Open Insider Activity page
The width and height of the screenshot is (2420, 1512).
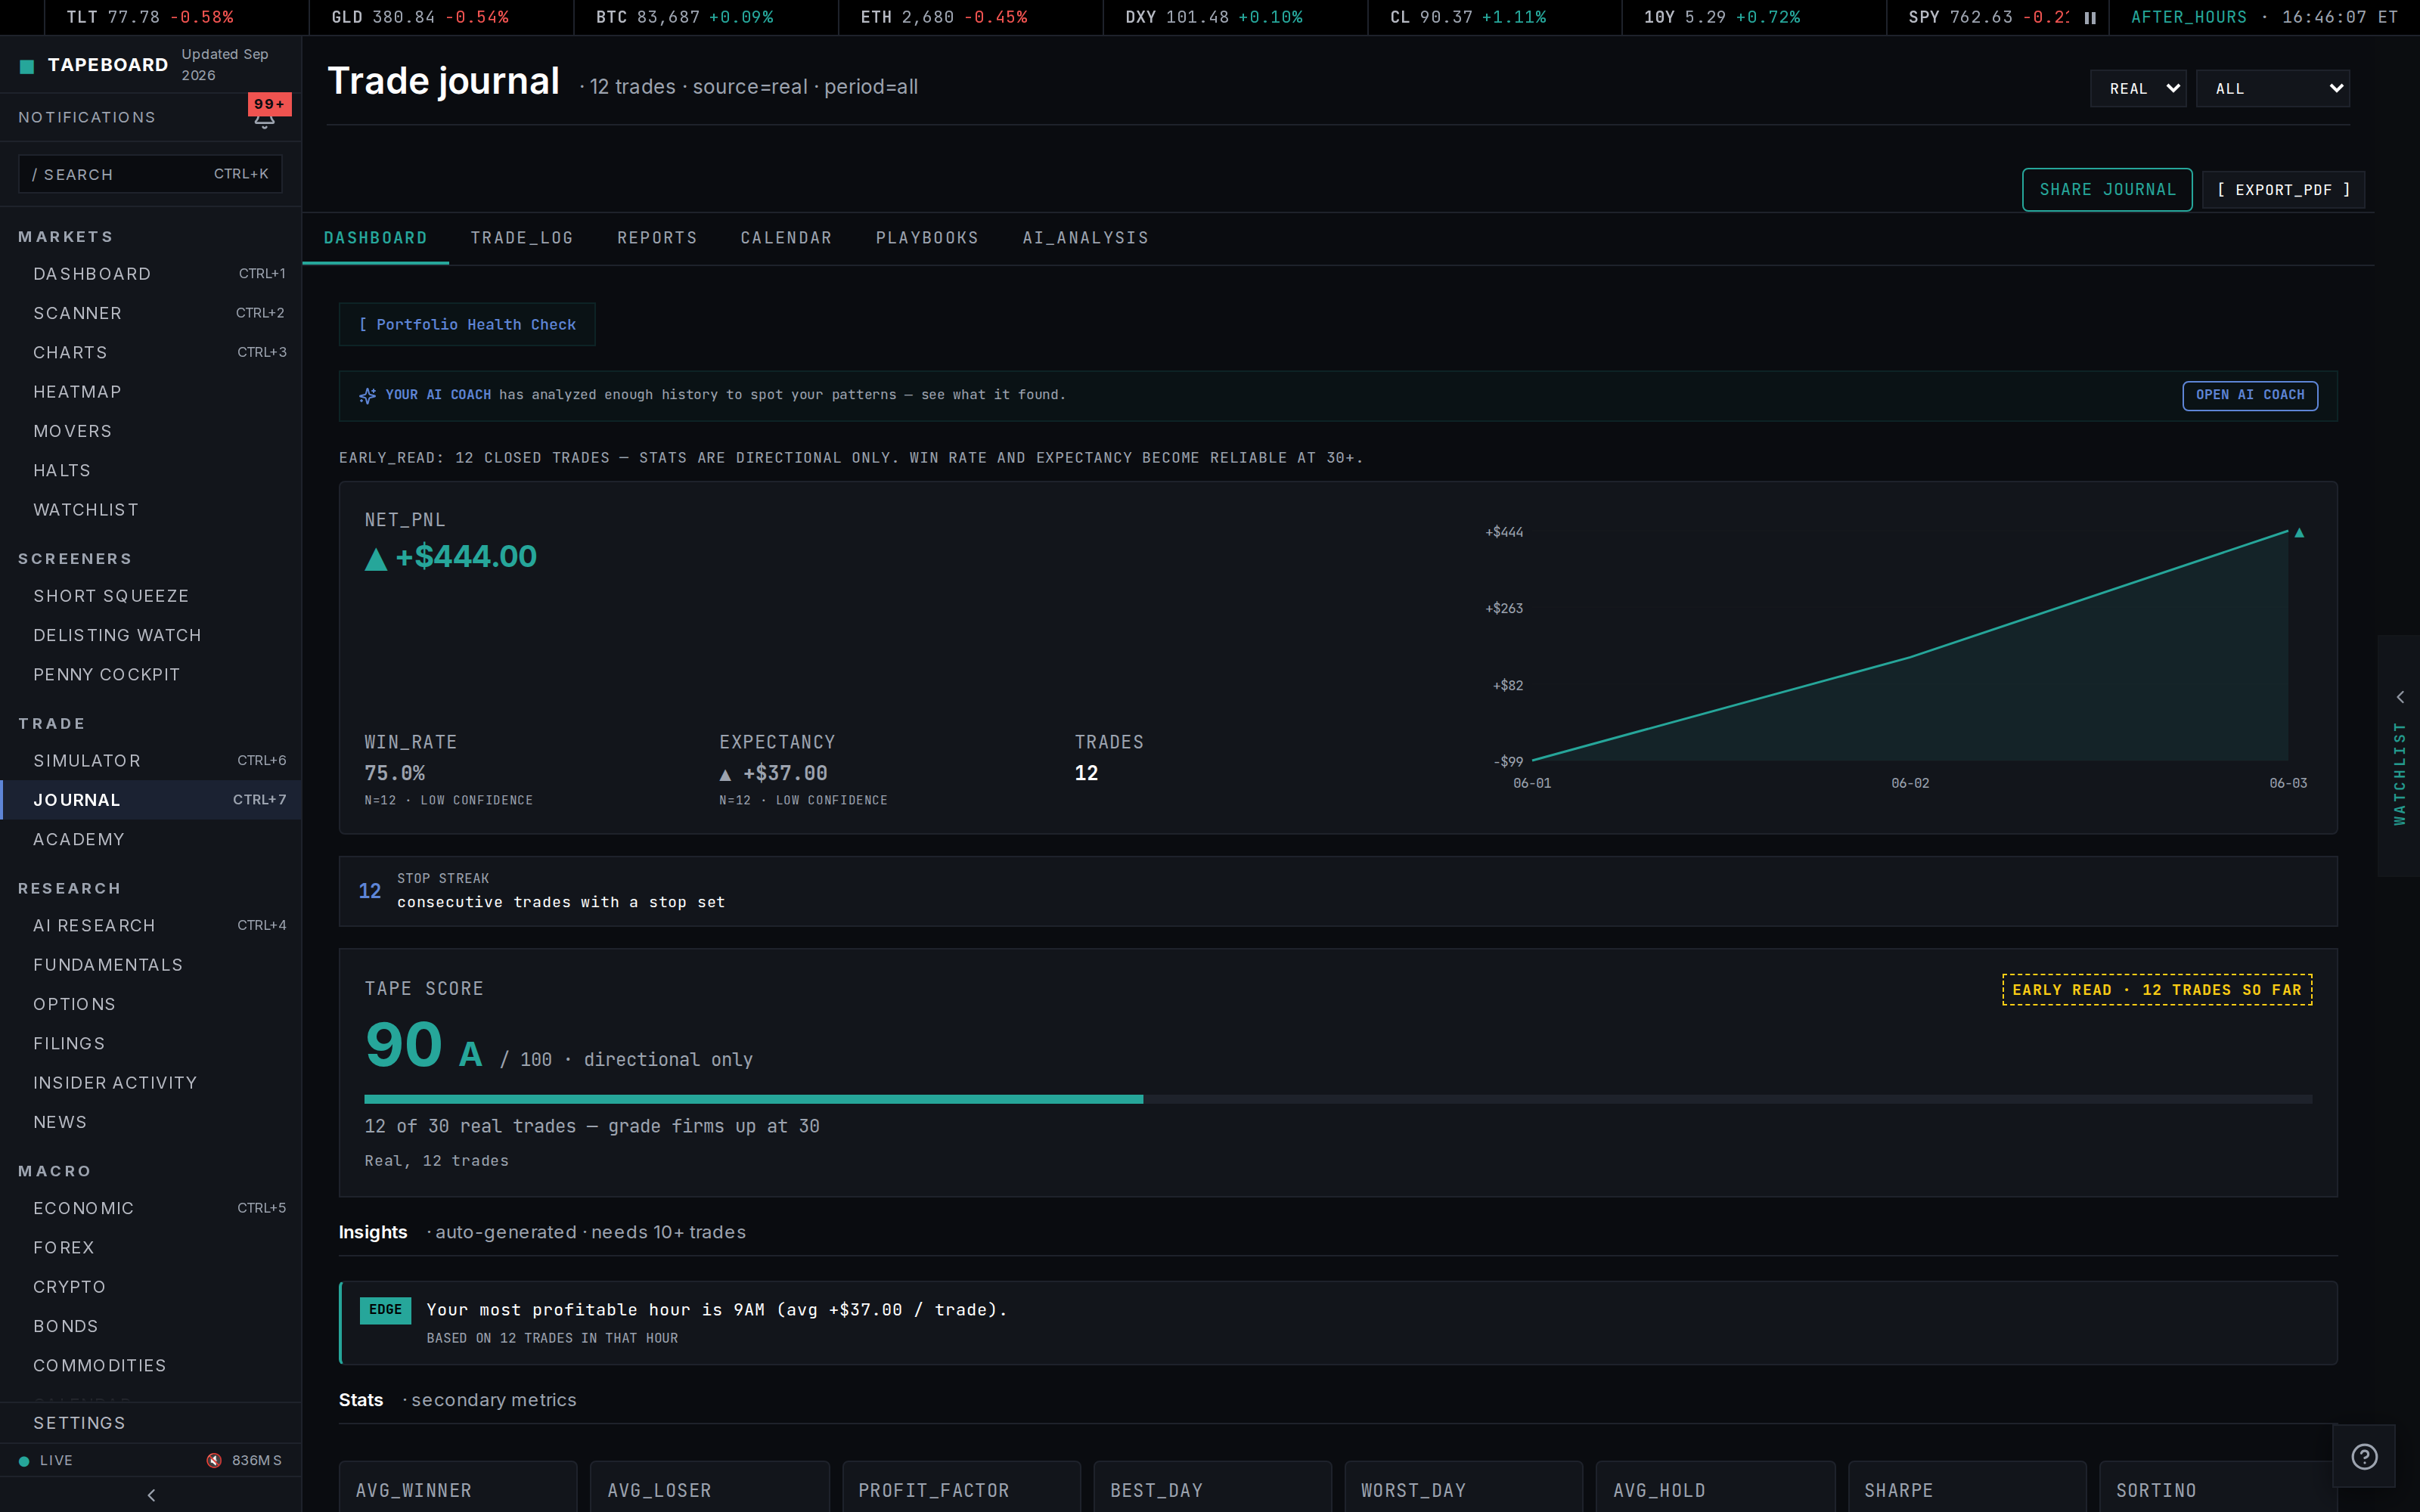point(151,1083)
